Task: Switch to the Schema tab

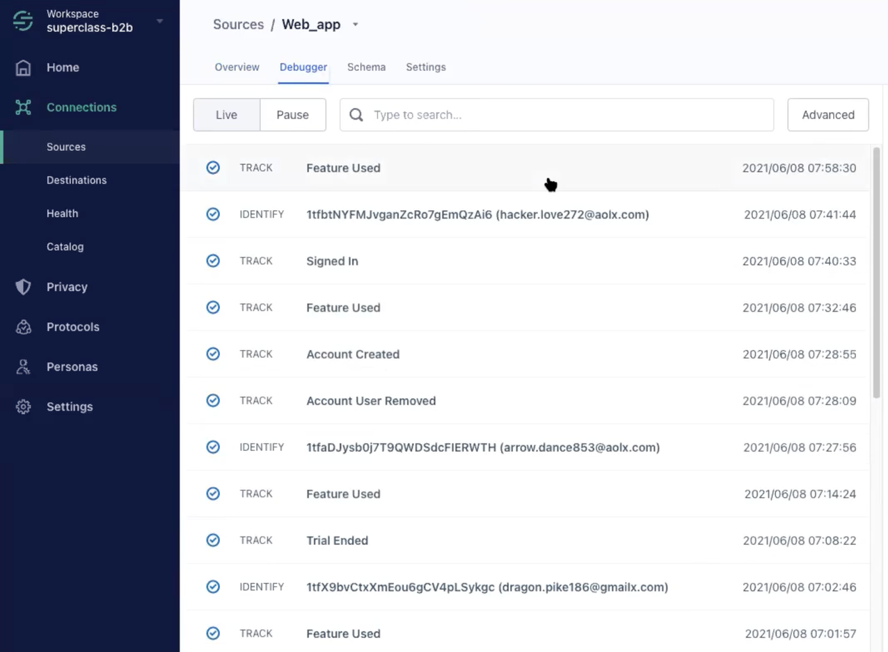Action: [x=366, y=67]
